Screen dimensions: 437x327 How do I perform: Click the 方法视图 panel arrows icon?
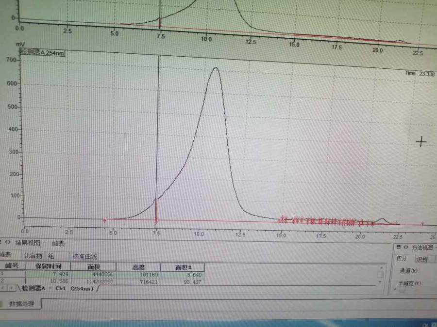(x=406, y=247)
